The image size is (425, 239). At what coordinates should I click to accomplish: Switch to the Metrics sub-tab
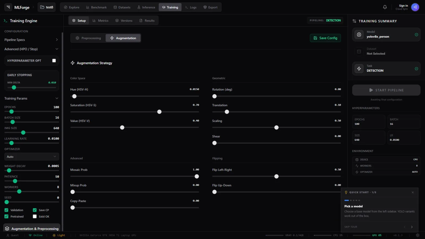[100, 20]
